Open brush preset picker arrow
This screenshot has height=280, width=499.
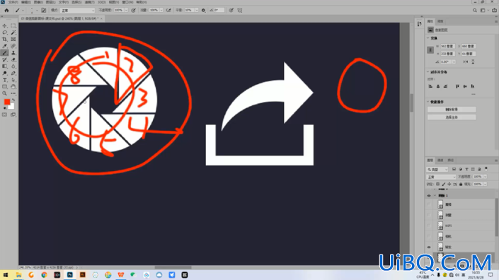pos(37,10)
